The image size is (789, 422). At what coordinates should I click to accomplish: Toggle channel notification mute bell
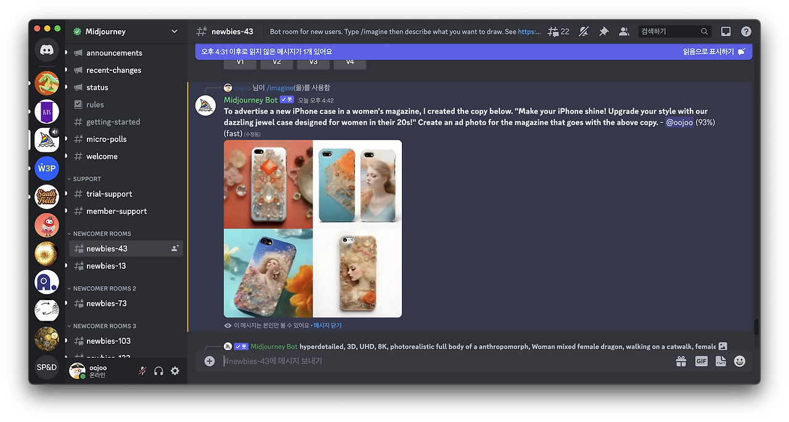pos(584,31)
